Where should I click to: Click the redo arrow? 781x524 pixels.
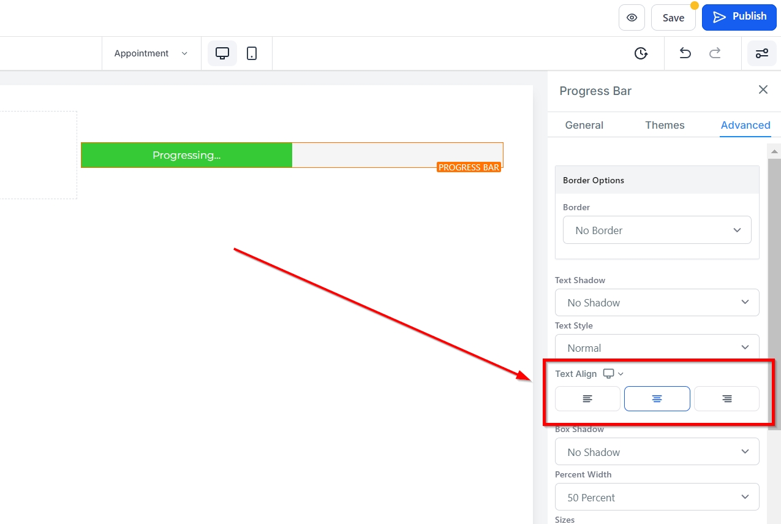(715, 53)
